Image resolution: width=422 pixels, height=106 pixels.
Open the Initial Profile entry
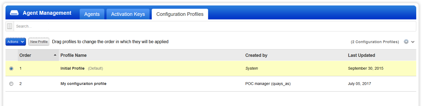point(73,69)
